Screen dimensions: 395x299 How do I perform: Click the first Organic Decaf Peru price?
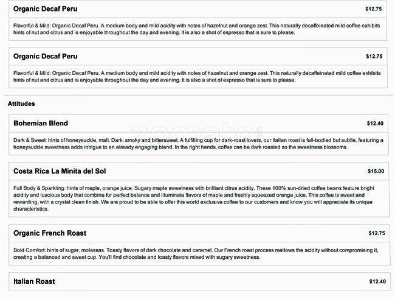(374, 10)
